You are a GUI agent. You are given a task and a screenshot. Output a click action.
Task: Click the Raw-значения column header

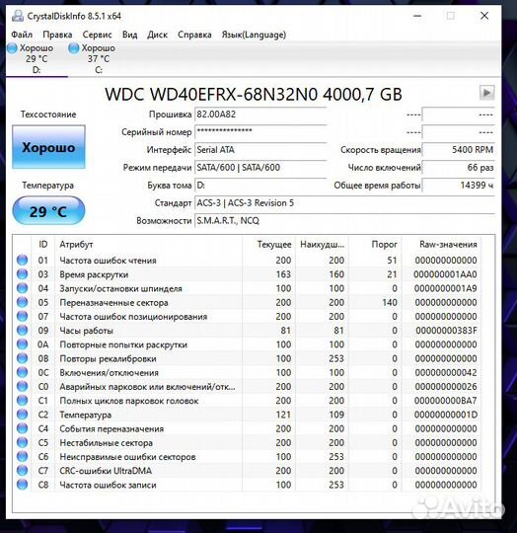[x=441, y=245]
